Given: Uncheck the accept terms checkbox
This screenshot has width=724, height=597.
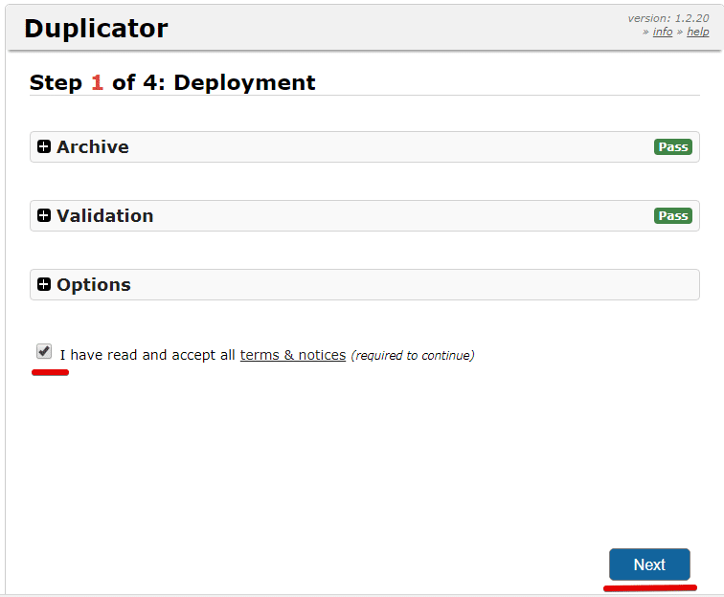Looking at the screenshot, I should pyautogui.click(x=44, y=351).
